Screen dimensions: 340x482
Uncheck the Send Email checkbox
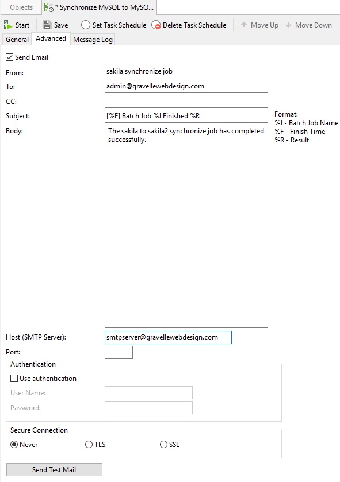[10, 57]
